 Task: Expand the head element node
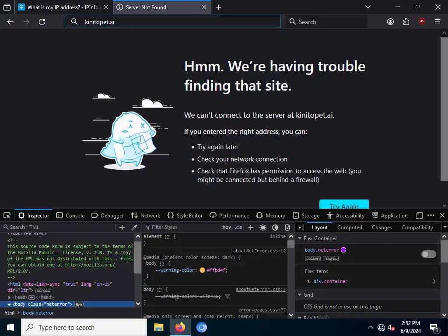click(9, 297)
